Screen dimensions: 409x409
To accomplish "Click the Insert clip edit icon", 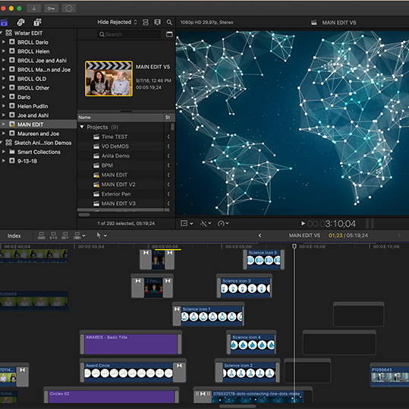I will click(x=53, y=235).
